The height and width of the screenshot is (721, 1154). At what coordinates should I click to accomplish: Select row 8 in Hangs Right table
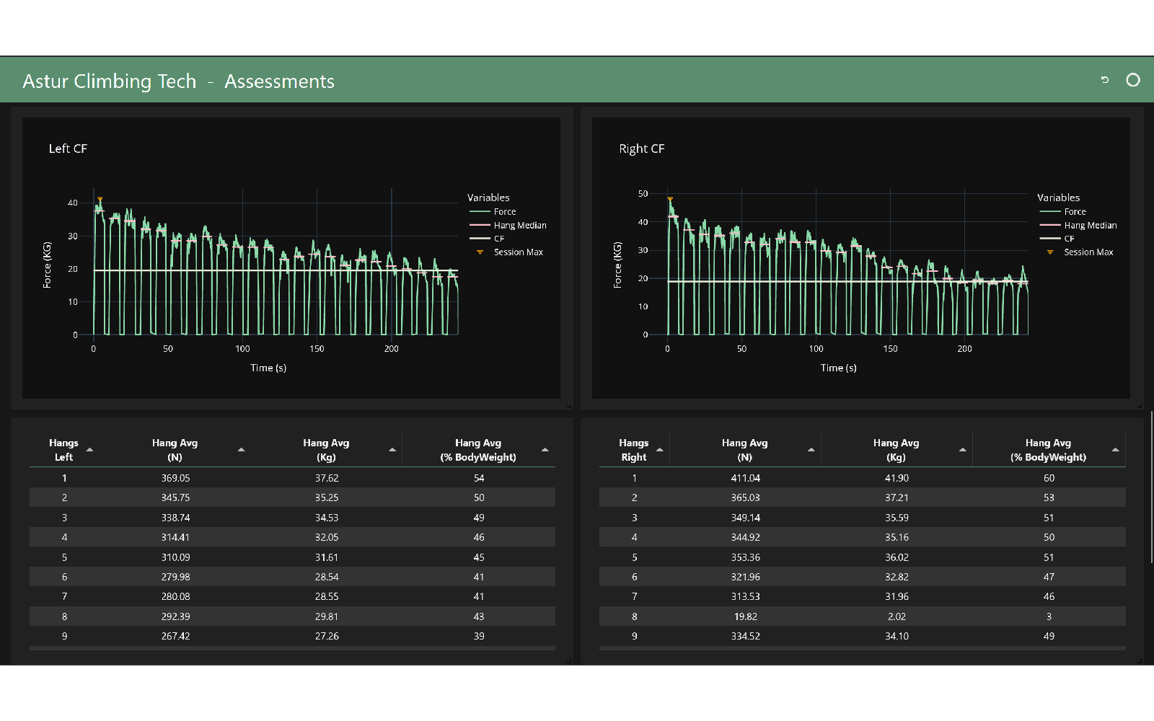pos(862,616)
